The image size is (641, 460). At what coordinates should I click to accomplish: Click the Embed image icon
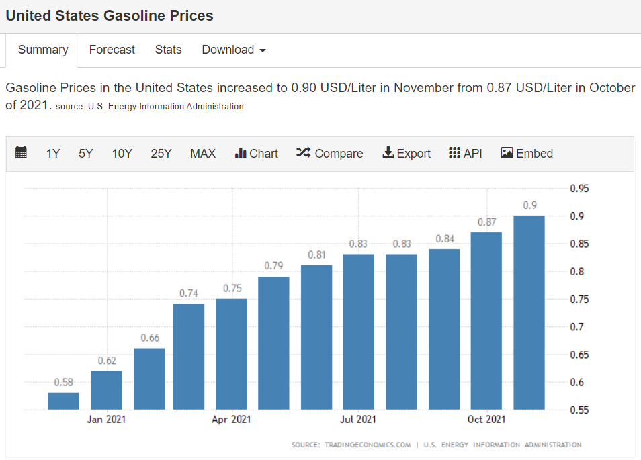click(507, 153)
